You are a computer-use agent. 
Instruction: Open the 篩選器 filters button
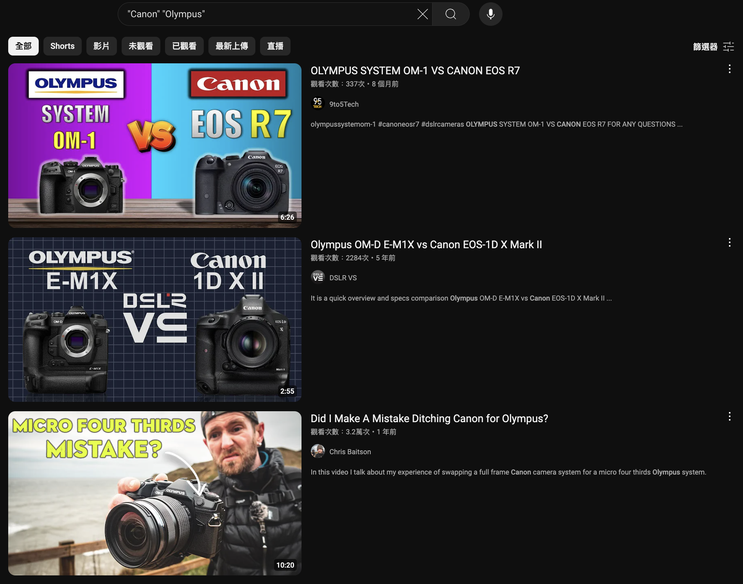click(713, 47)
